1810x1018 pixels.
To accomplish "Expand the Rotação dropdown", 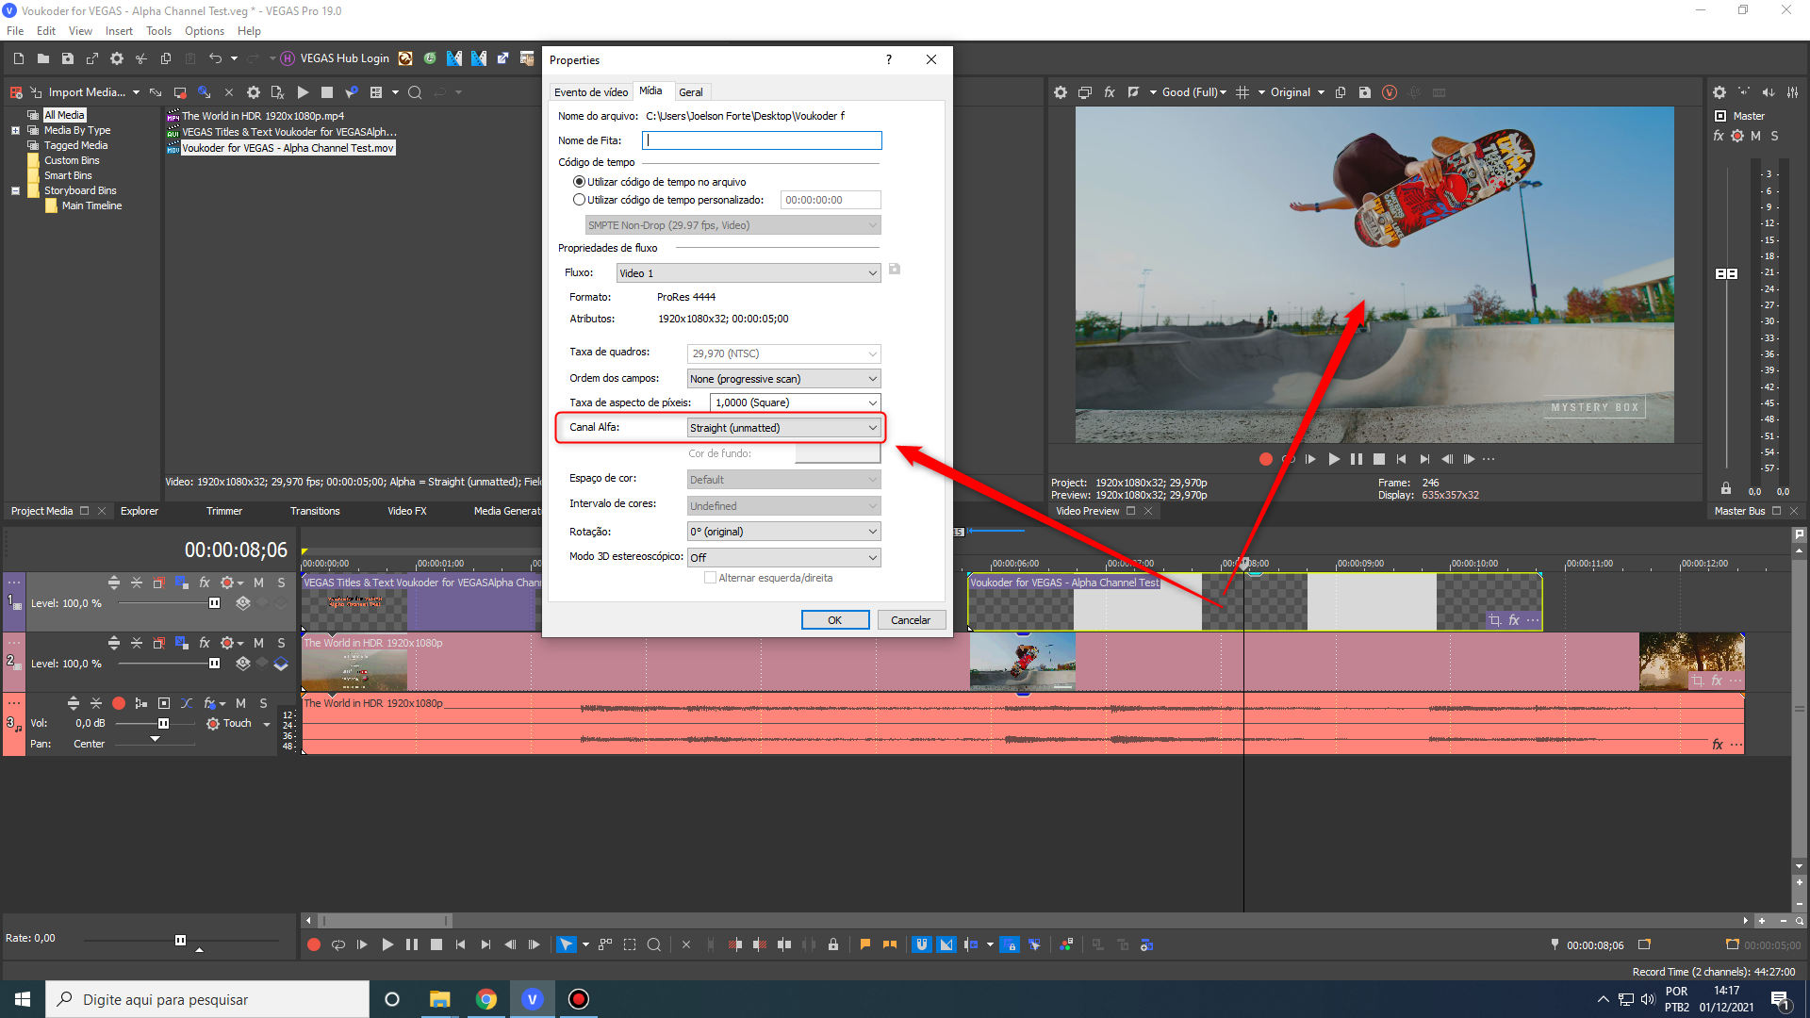I will point(782,532).
